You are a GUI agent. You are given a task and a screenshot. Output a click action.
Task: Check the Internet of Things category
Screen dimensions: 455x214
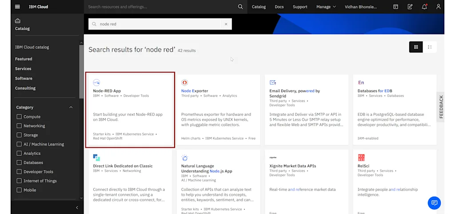click(x=19, y=181)
